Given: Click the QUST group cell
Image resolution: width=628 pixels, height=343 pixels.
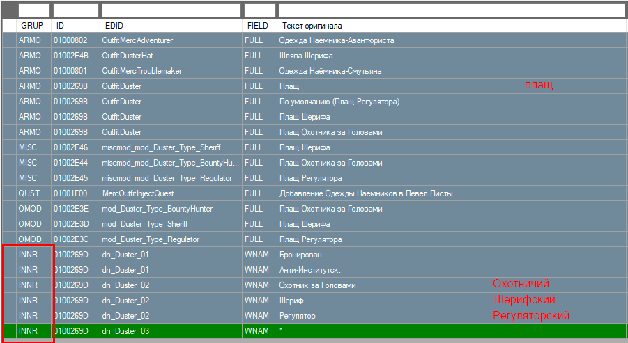Looking at the screenshot, I should [33, 193].
